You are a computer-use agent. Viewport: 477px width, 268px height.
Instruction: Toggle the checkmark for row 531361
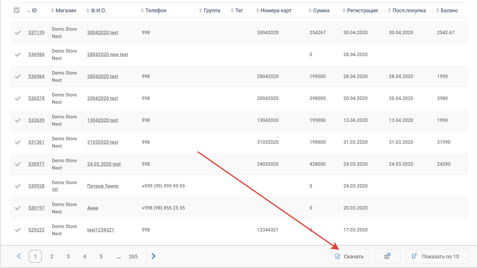tap(18, 142)
